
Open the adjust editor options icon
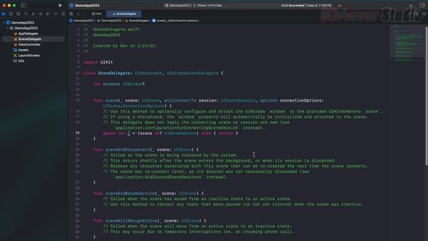417,13
